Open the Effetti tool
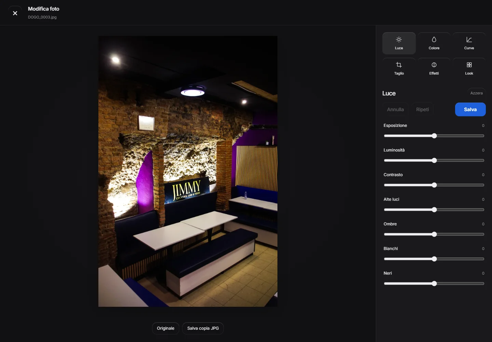 point(434,69)
